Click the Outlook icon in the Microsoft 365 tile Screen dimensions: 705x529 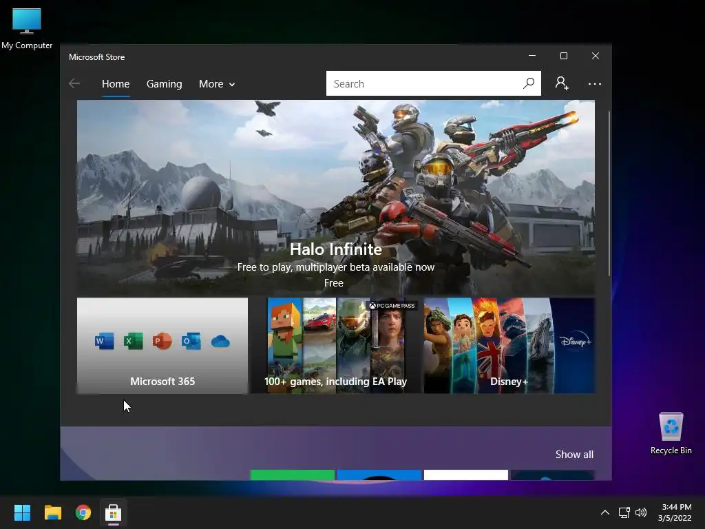(191, 341)
